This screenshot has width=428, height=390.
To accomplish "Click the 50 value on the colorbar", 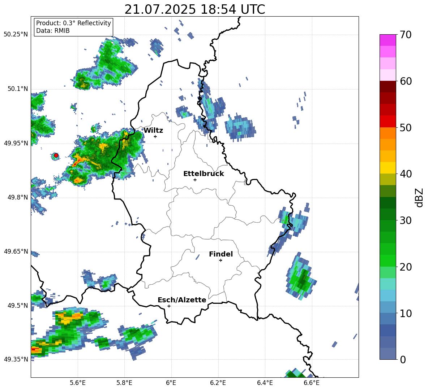I will pyautogui.click(x=405, y=128).
